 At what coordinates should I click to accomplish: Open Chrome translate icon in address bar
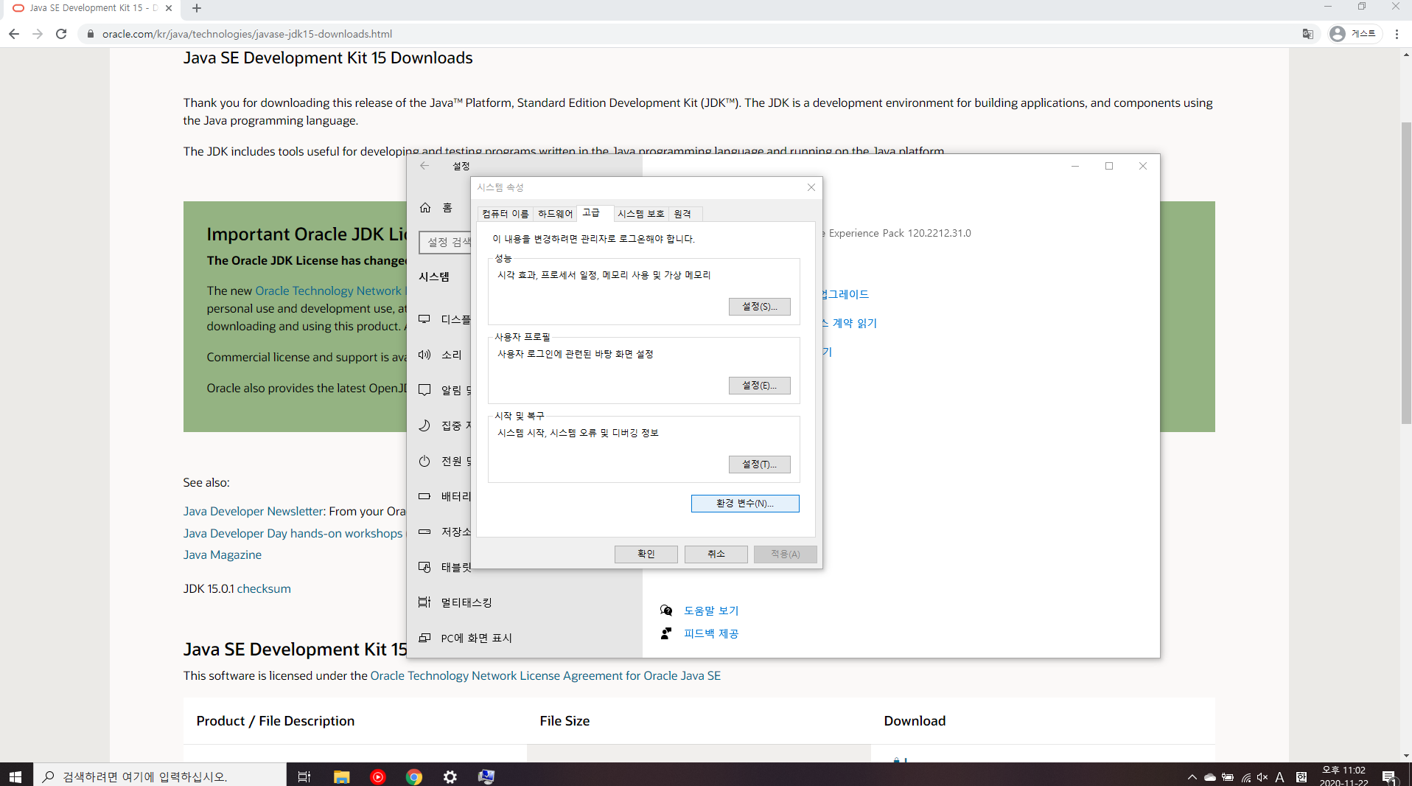point(1308,34)
